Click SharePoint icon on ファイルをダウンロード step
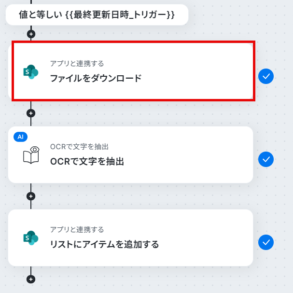 pos(31,72)
